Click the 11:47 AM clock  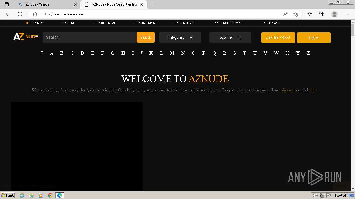[341, 195]
